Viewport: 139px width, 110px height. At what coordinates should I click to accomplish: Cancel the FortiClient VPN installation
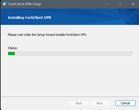125,103
